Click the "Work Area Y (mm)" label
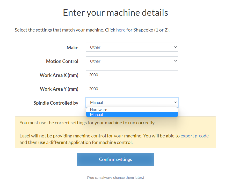Viewport: 240px width, 186px height. click(59, 89)
